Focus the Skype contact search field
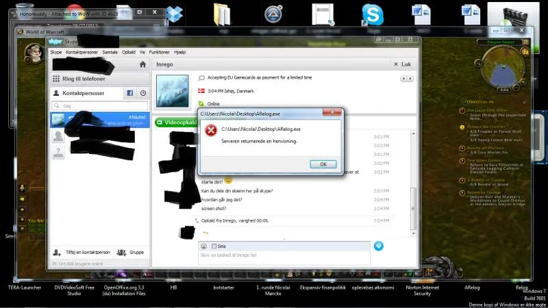This screenshot has width=548, height=308. (100, 105)
